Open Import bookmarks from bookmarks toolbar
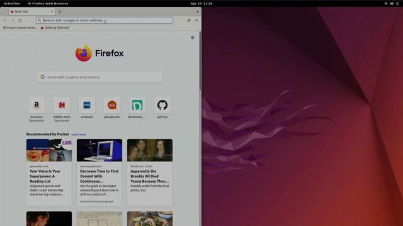The width and height of the screenshot is (403, 226). [x=20, y=28]
